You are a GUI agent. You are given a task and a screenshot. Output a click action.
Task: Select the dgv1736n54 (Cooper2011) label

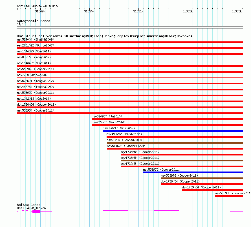[x=140, y=158]
